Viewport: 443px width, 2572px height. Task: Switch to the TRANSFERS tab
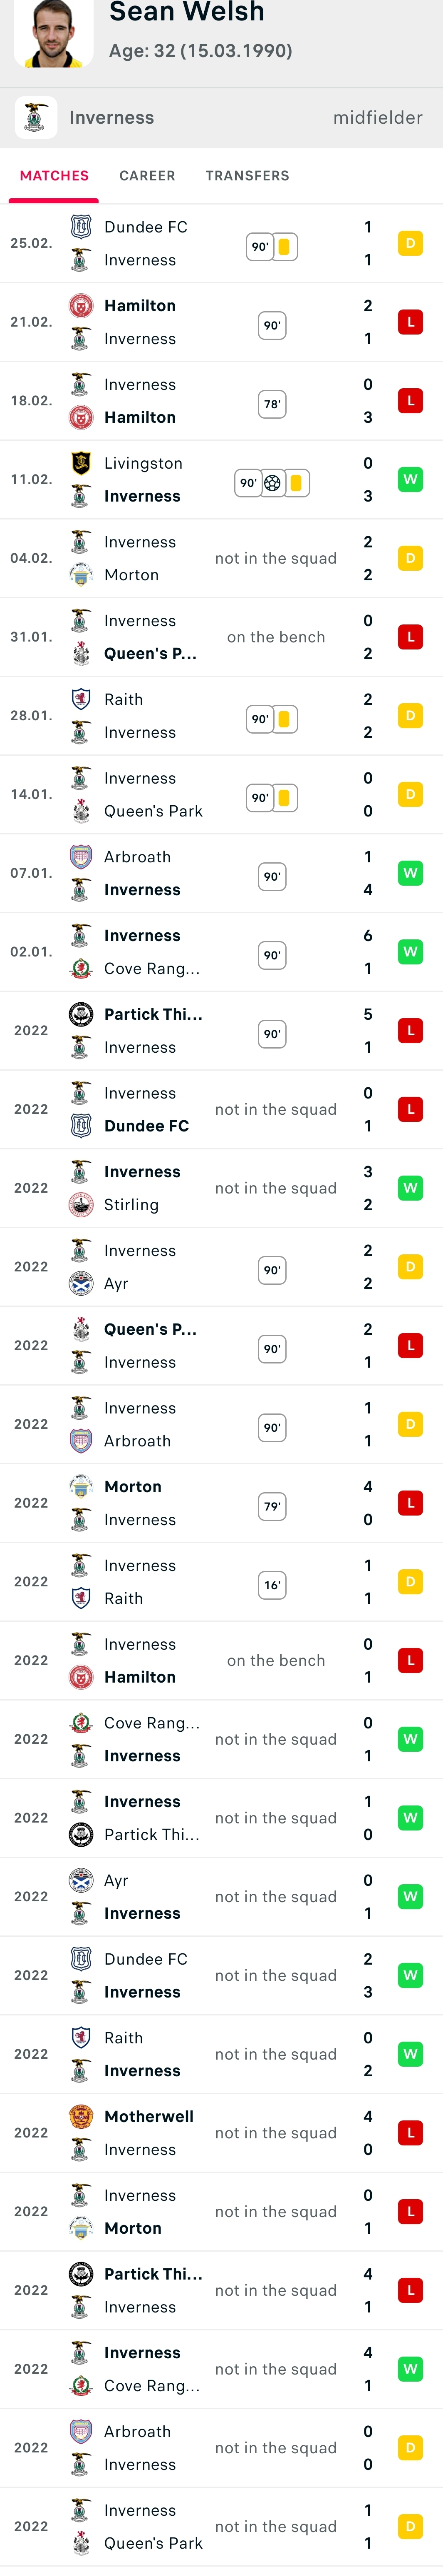pyautogui.click(x=247, y=176)
